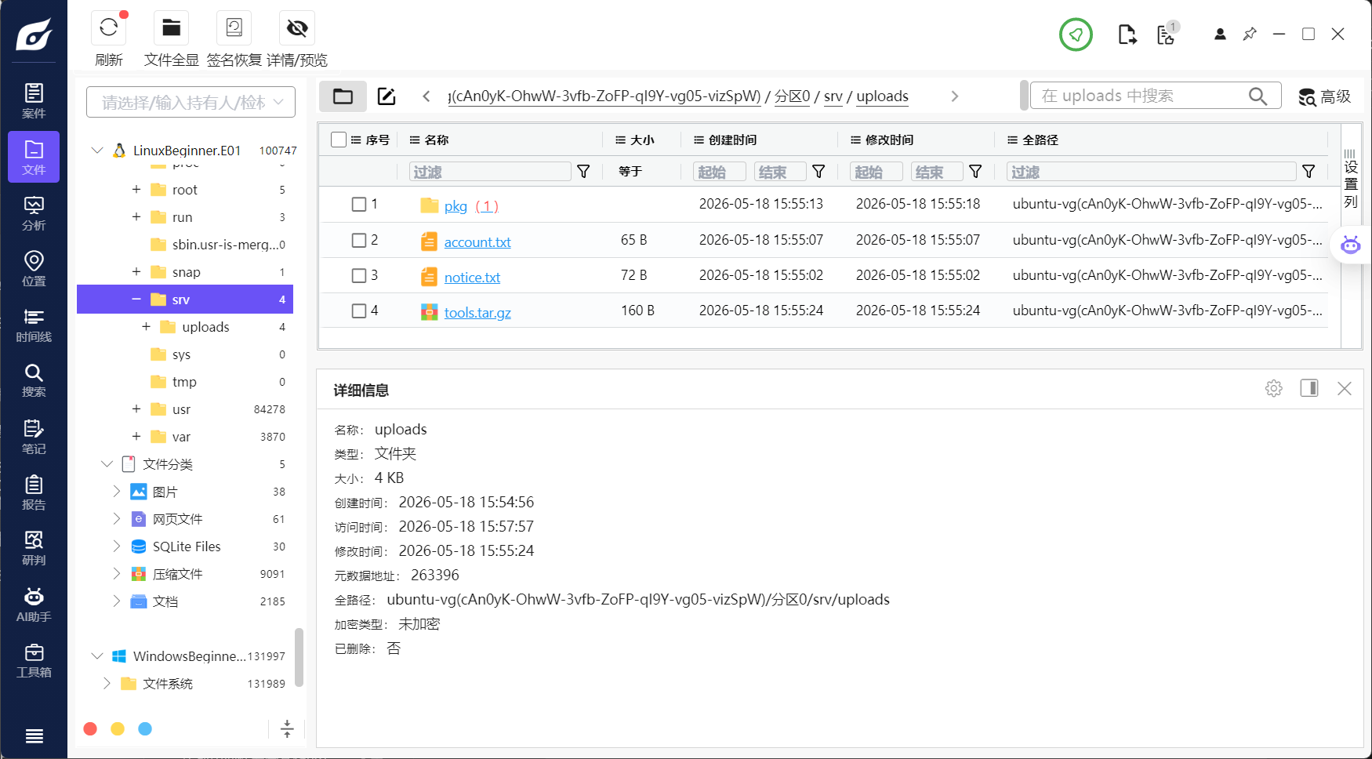Toggle the 修改时间 column filter funnel

[975, 171]
